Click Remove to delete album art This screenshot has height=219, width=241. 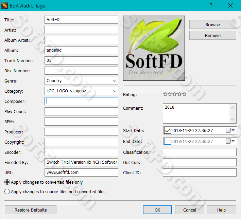click(x=213, y=35)
